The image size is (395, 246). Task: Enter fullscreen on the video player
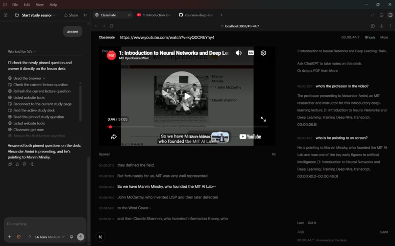click(x=263, y=119)
